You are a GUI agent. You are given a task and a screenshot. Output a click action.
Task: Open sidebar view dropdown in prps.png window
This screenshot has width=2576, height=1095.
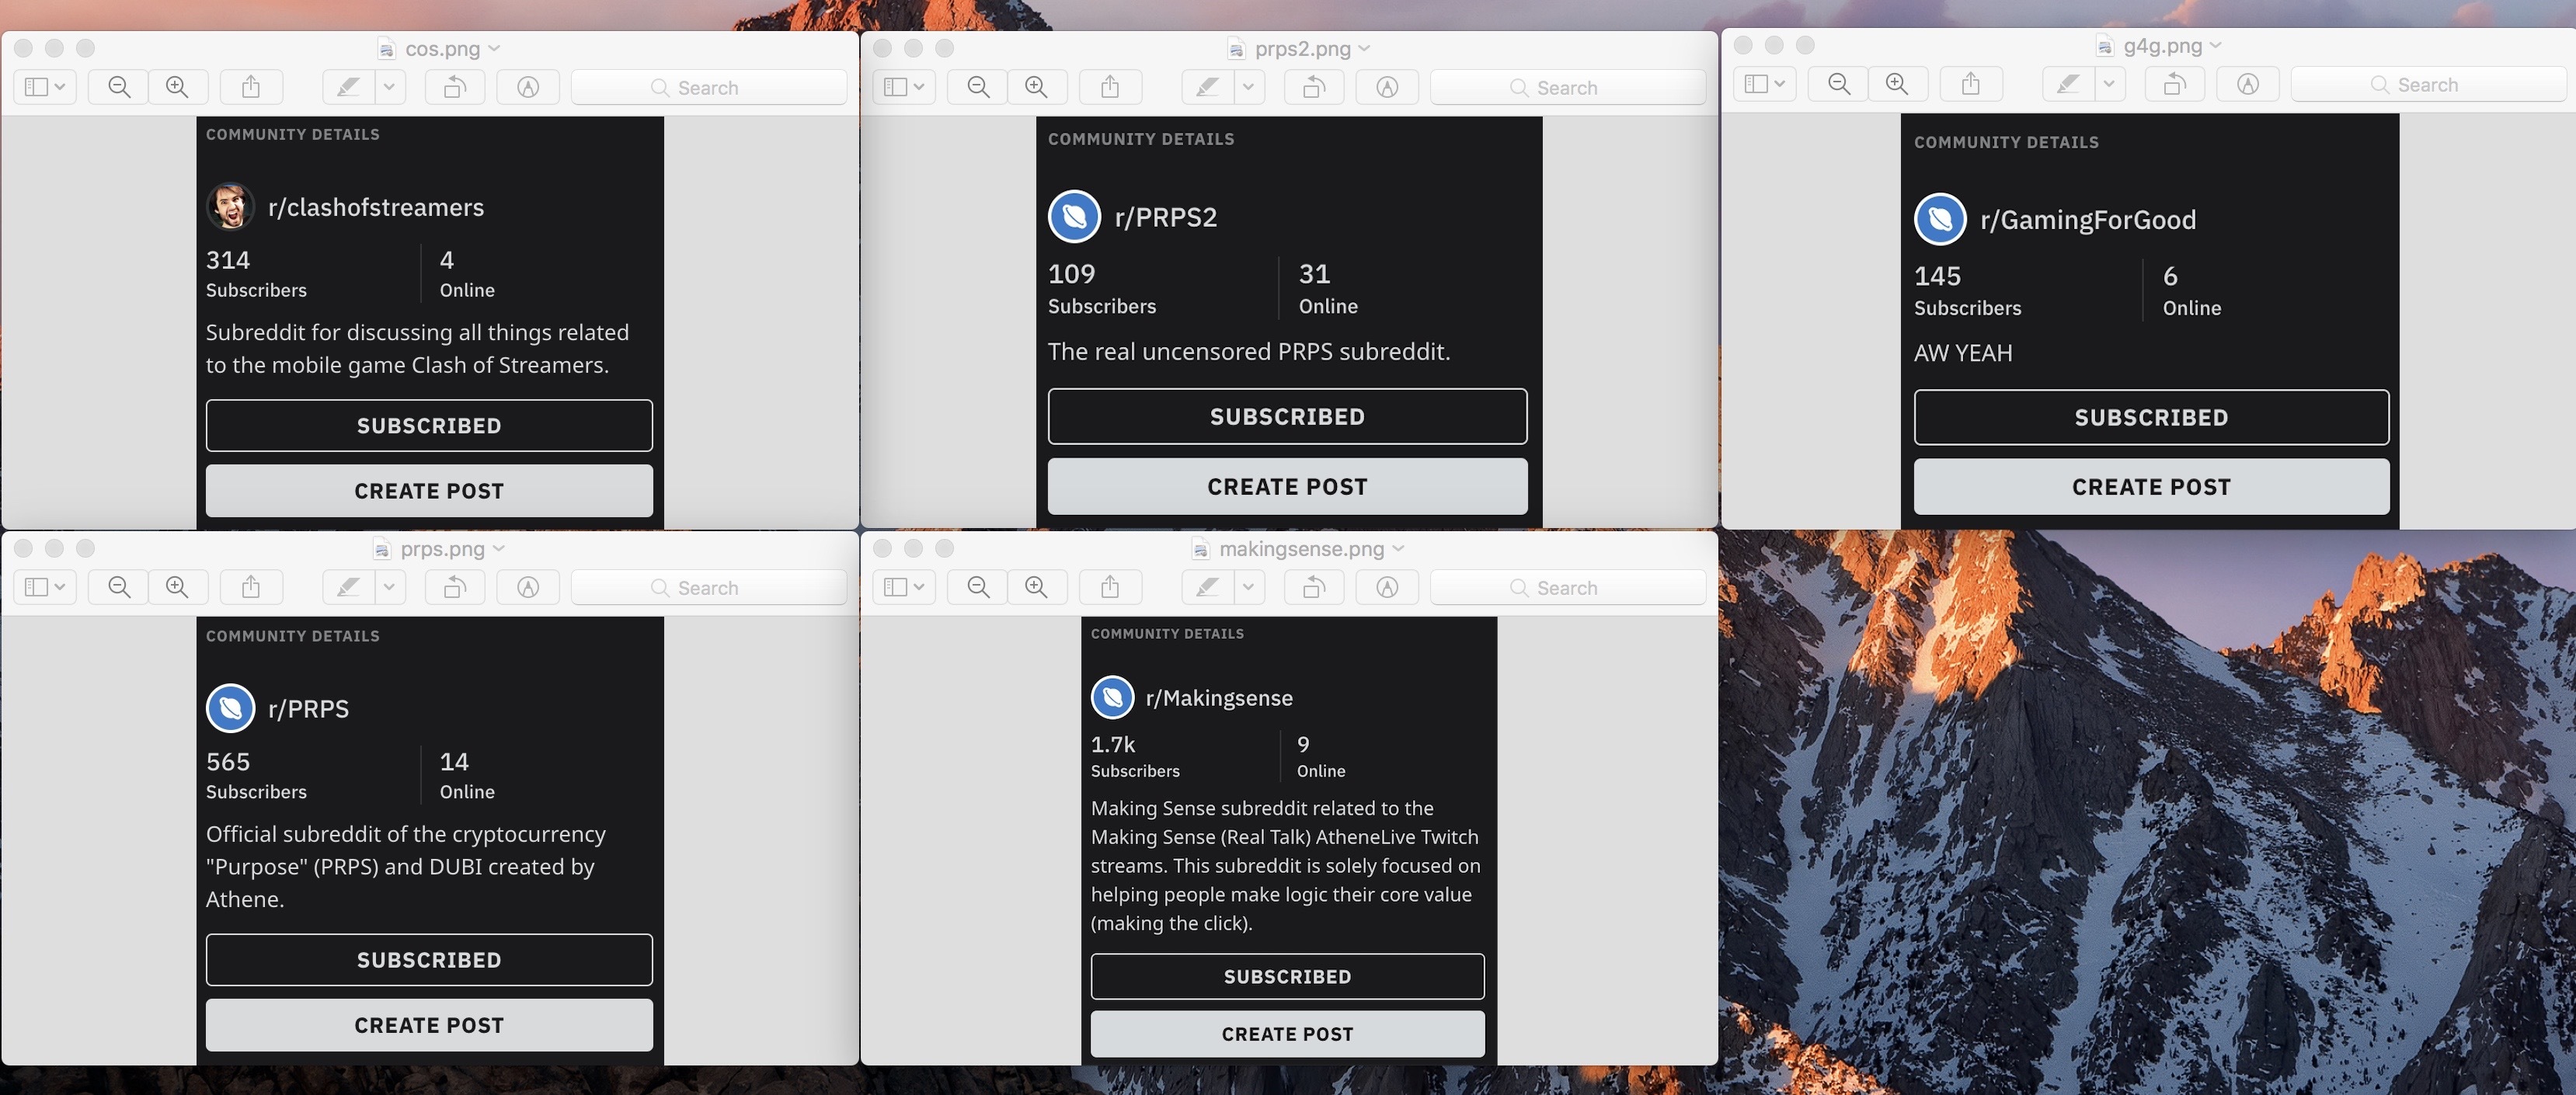(x=45, y=587)
